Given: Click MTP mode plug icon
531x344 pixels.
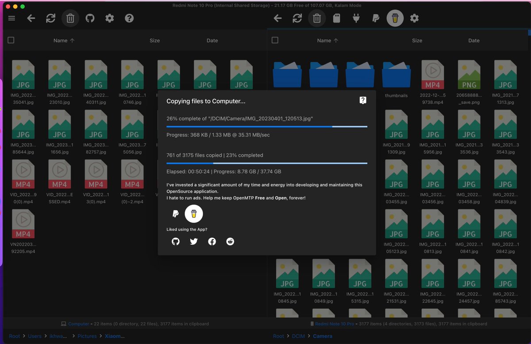Looking at the screenshot, I should click(356, 18).
